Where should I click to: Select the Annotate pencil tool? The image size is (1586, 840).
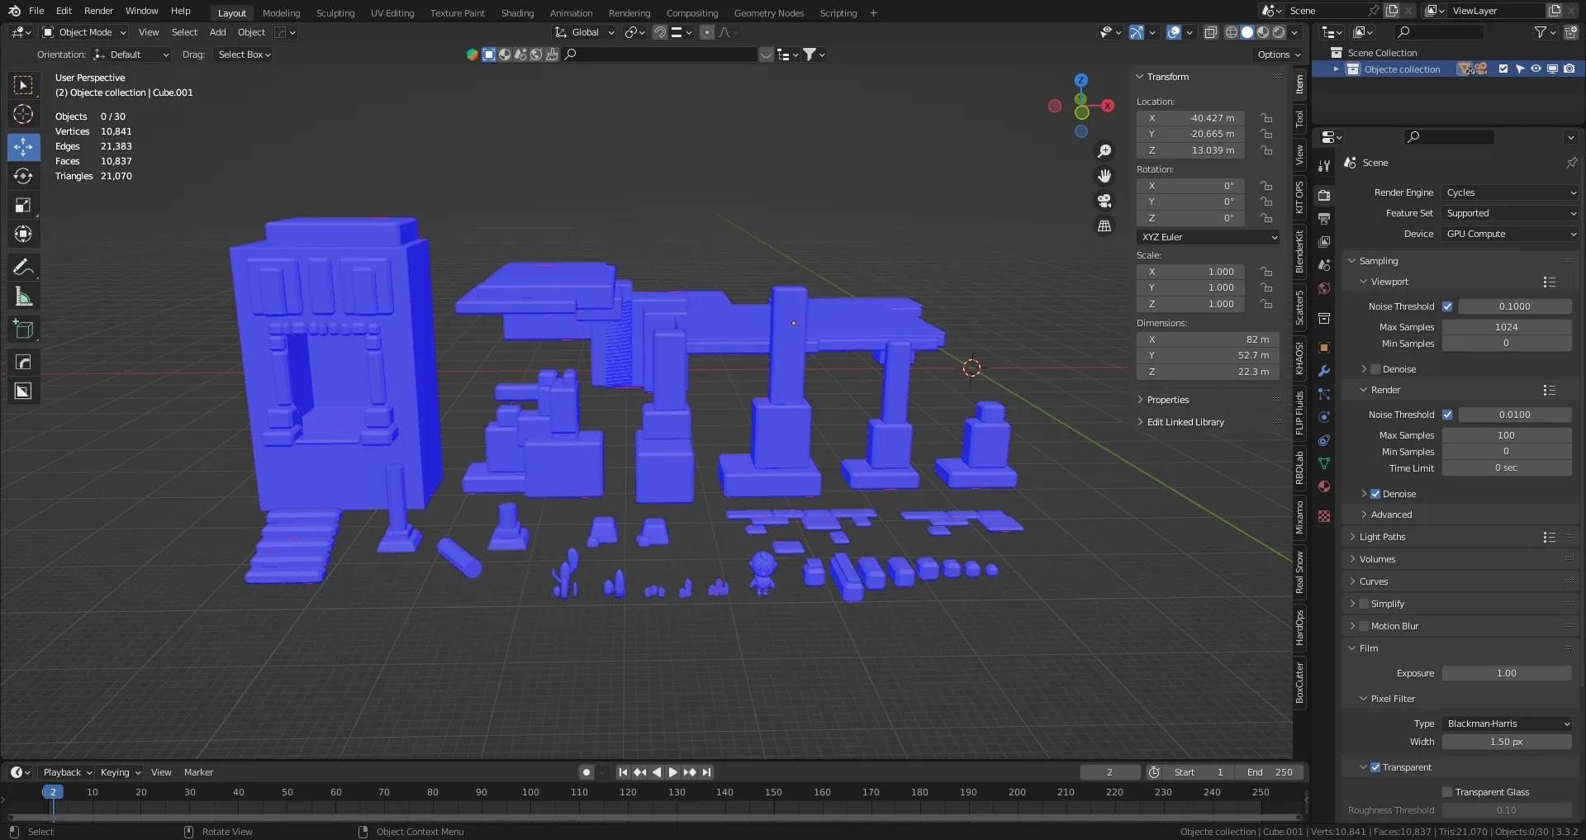[x=23, y=267]
